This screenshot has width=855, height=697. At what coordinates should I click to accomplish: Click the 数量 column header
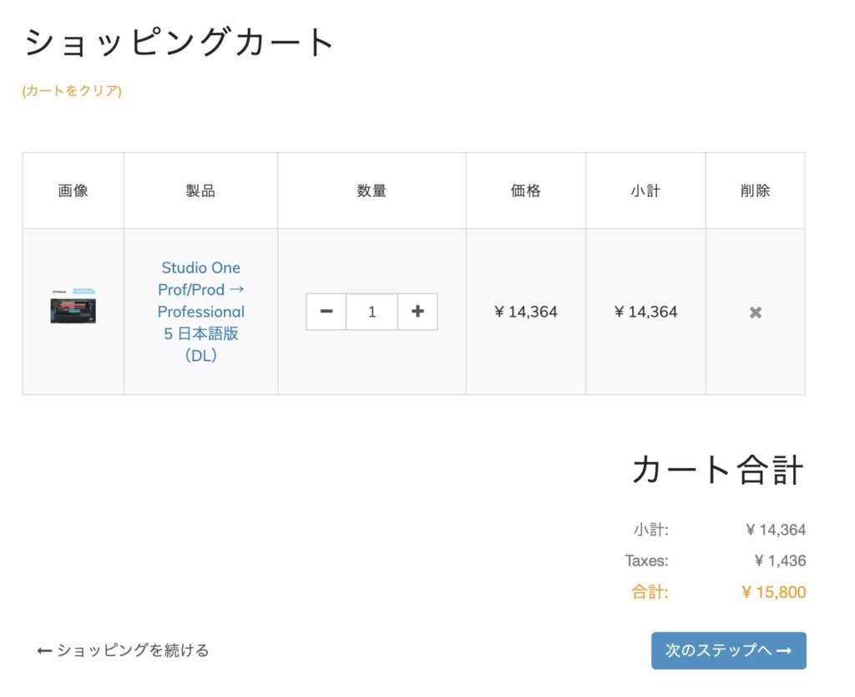pos(372,191)
